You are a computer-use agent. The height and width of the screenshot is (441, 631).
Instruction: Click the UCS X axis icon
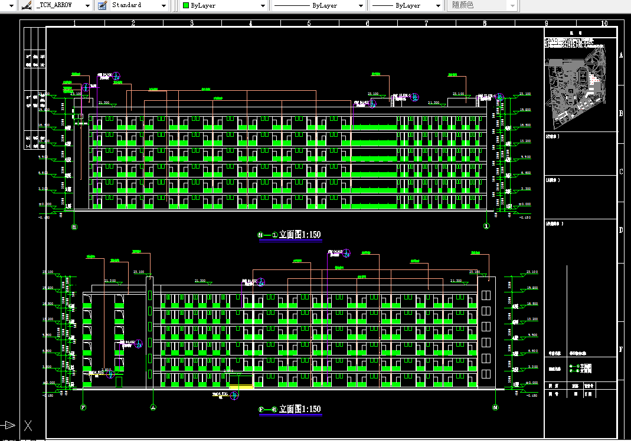pos(28,425)
